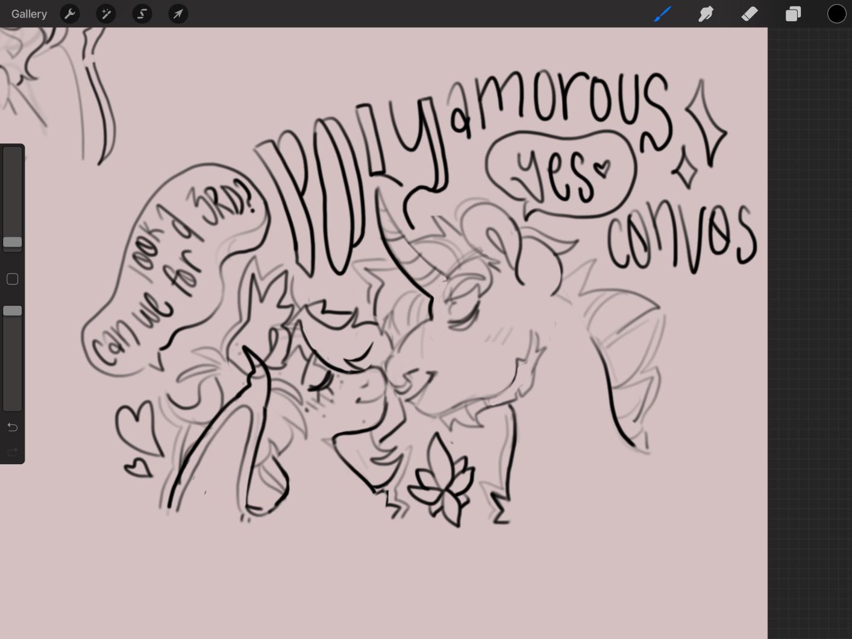Image resolution: width=852 pixels, height=639 pixels.
Task: Open the Layers panel
Action: click(x=793, y=14)
